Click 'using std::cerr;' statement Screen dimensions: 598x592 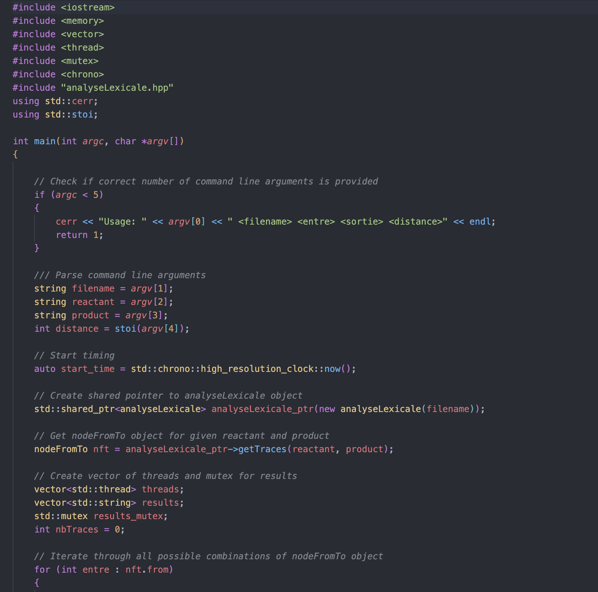55,101
